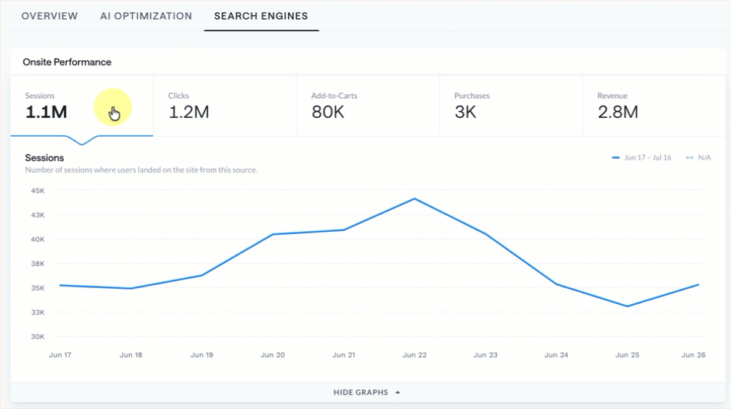Open the AI Optimization tab
The height and width of the screenshot is (409, 731).
(x=146, y=16)
